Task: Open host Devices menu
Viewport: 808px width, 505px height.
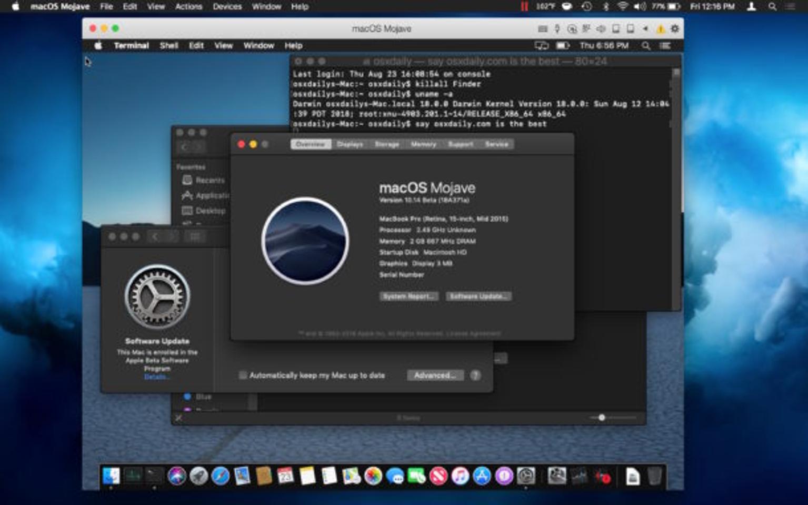Action: coord(227,6)
